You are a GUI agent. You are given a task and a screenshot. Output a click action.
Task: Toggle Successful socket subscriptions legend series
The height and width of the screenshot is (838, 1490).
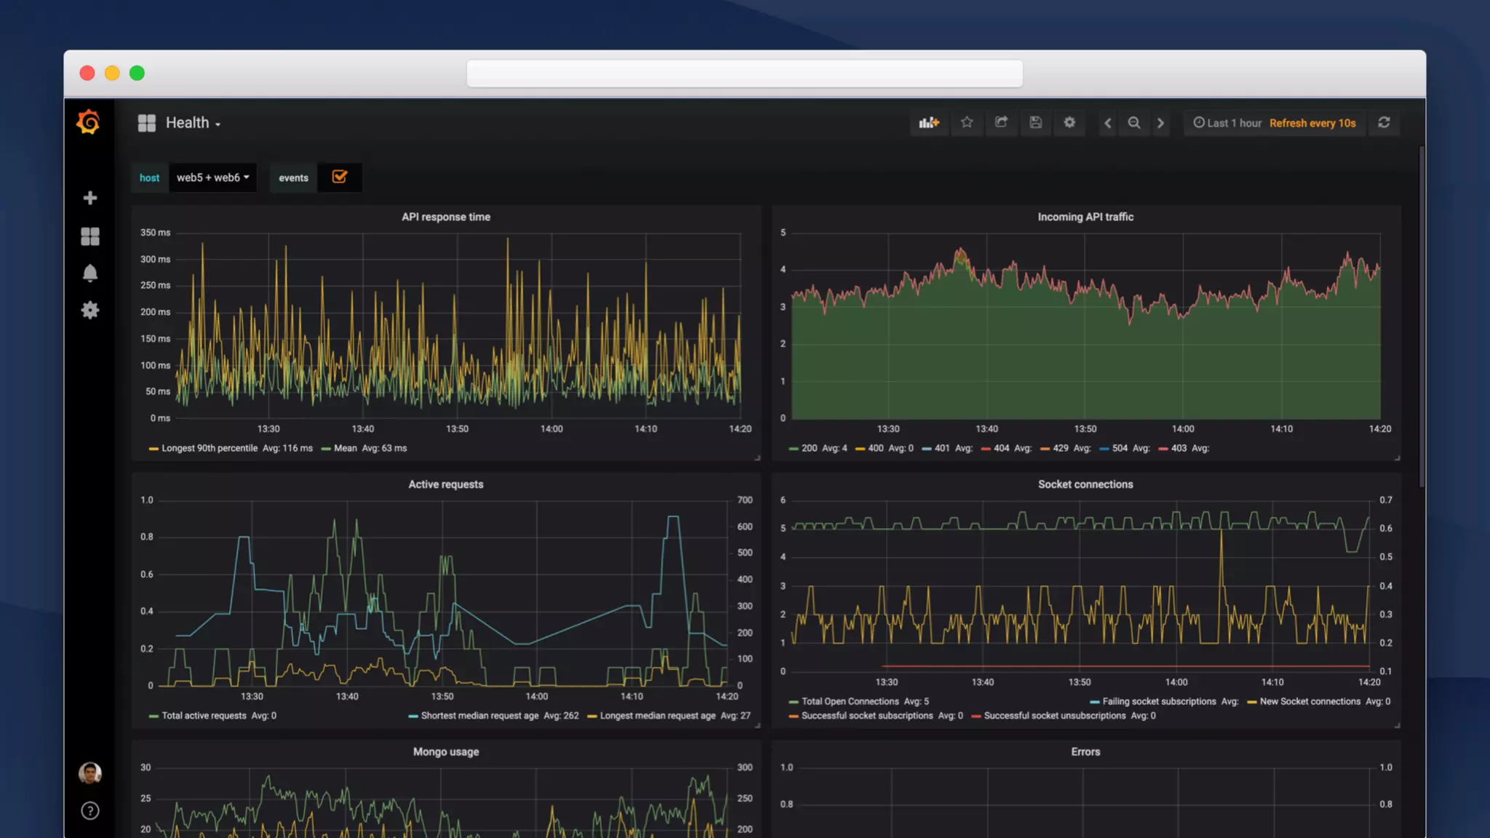(x=867, y=716)
